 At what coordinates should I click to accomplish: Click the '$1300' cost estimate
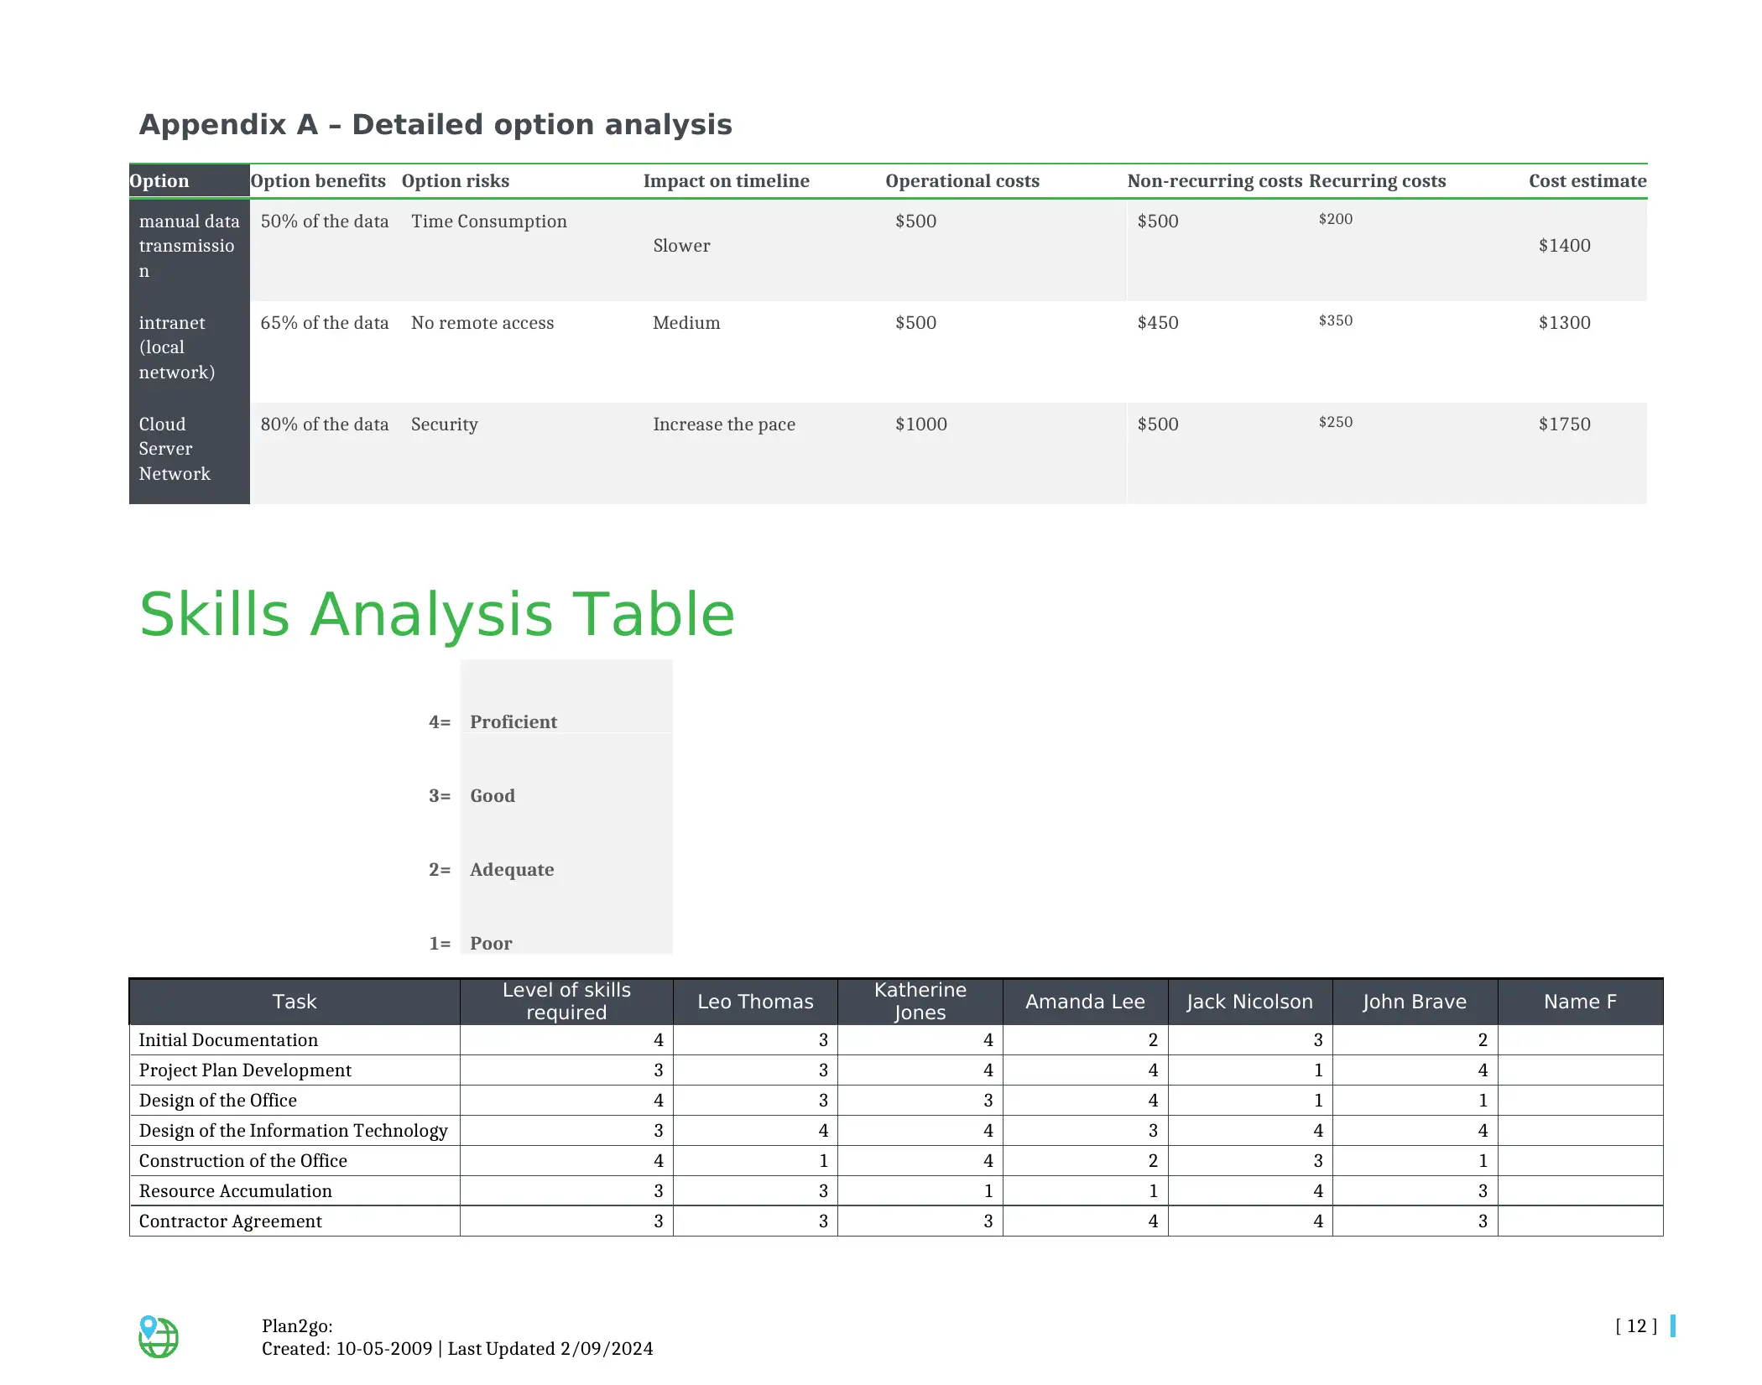point(1565,323)
